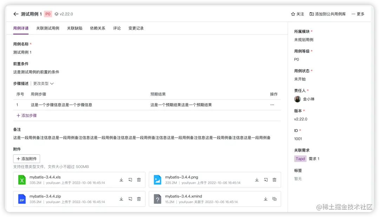
Task: Unlink the mybatis-3.4.4.xmind attachment
Action: coord(275,199)
